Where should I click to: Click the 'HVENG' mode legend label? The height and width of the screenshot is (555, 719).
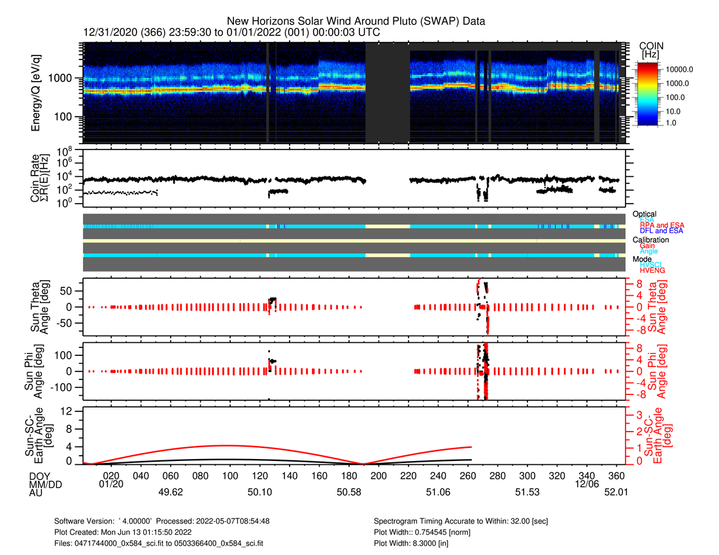(x=650, y=271)
